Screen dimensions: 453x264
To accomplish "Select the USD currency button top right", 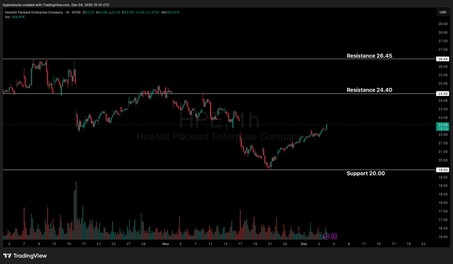I will [442, 12].
